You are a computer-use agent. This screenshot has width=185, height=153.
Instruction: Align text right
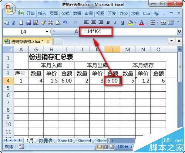coord(101,22)
